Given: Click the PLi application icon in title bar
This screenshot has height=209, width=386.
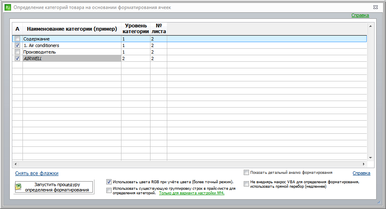Looking at the screenshot, I should click(8, 7).
